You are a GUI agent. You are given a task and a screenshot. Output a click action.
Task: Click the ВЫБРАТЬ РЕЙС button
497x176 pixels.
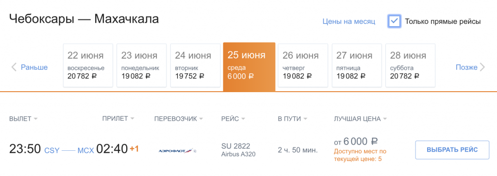[452, 150]
